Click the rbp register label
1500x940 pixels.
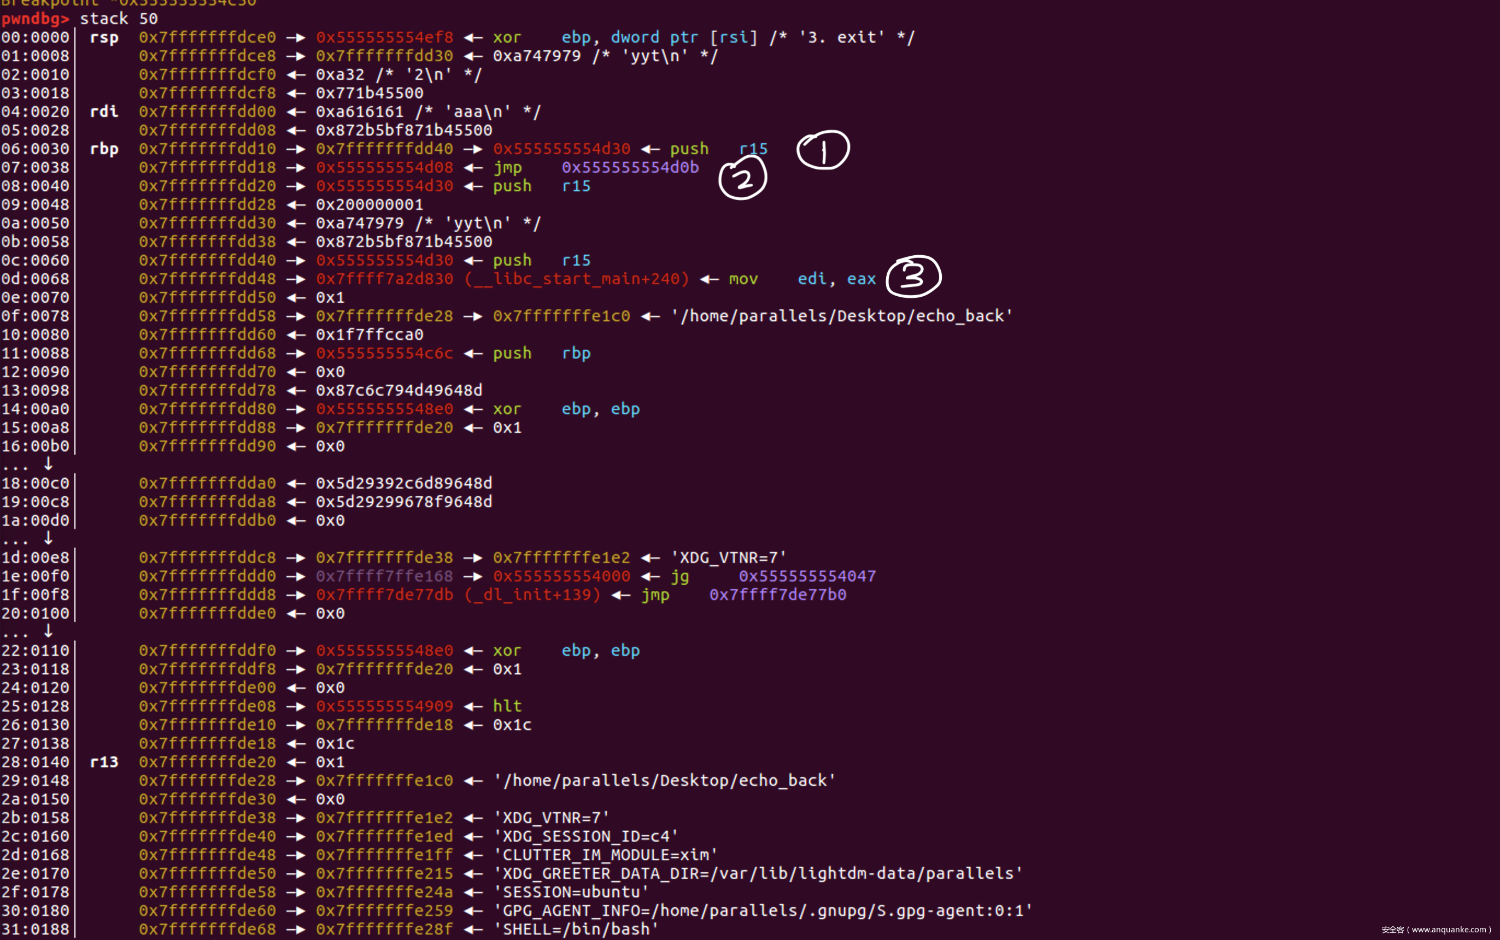tap(104, 149)
